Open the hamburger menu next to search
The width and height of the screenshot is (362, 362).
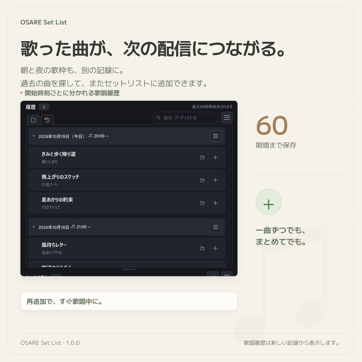227,117
